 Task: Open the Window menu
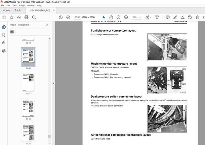click(31, 6)
